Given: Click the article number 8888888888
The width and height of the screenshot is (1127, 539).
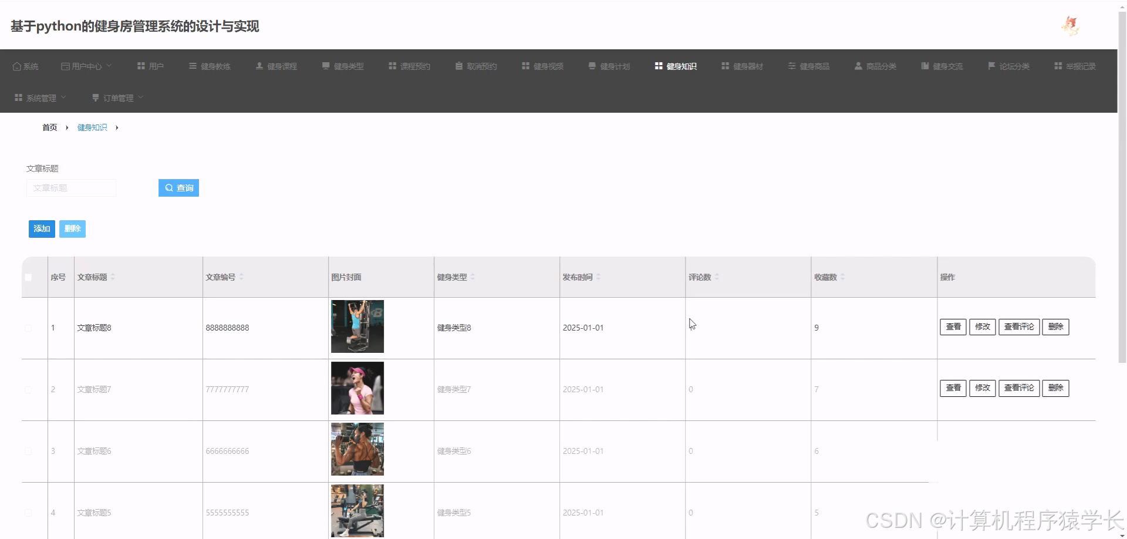Looking at the screenshot, I should tap(227, 328).
